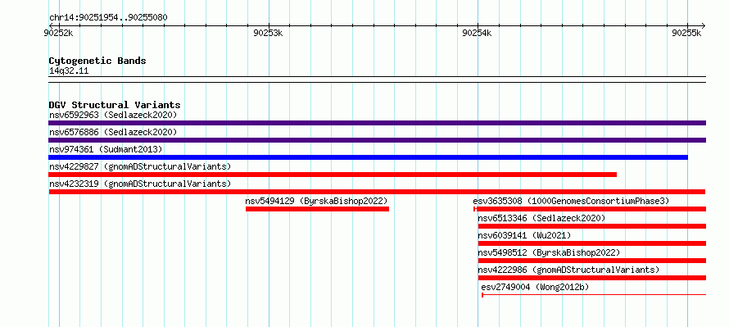Click the nsv5494129 (ByrskaBishop2022) label
The height and width of the screenshot is (327, 729).
(317, 201)
